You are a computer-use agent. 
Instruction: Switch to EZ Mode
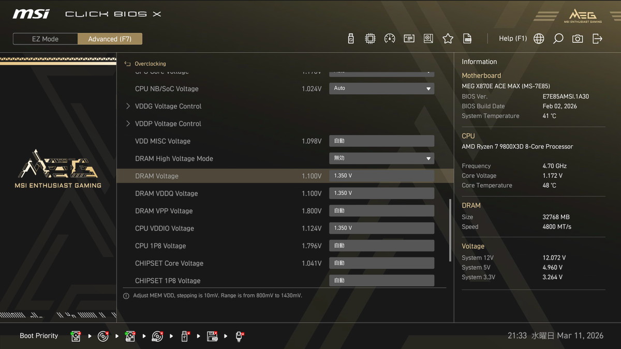46,39
